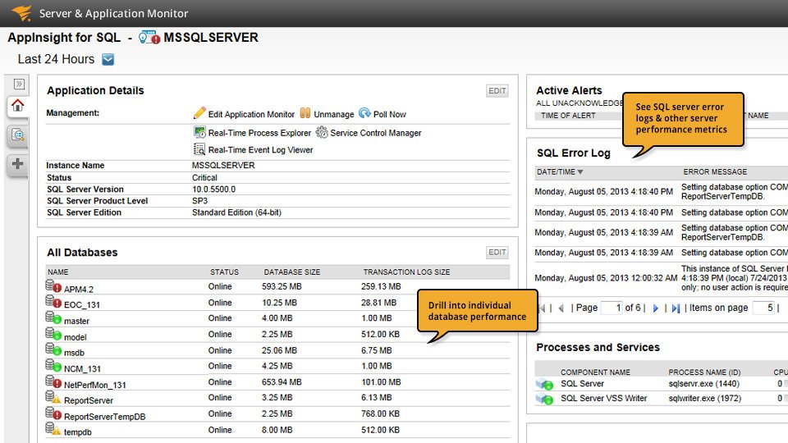Select the sqlservr.exe (1440) process entry

pyautogui.click(x=703, y=384)
